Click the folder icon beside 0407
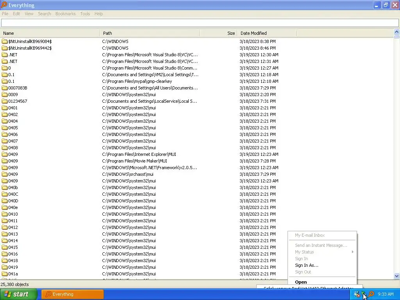This screenshot has height=300, width=400. tap(5, 141)
